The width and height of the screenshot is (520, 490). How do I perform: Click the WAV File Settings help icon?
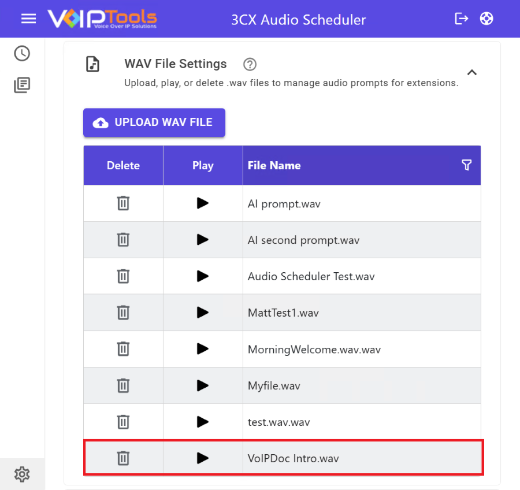coord(250,64)
